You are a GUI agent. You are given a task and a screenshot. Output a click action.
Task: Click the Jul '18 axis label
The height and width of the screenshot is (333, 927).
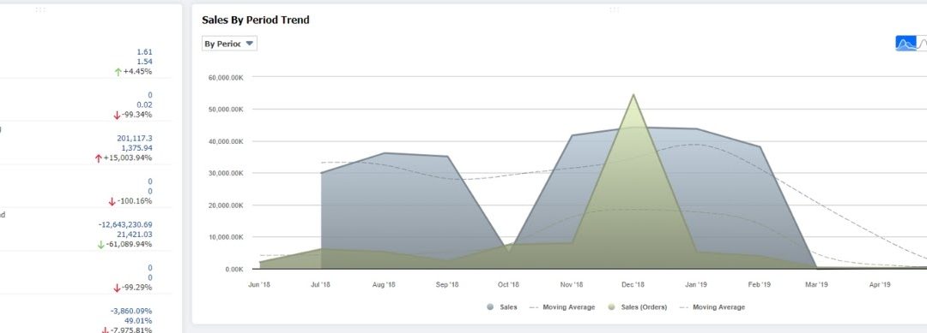[320, 285]
